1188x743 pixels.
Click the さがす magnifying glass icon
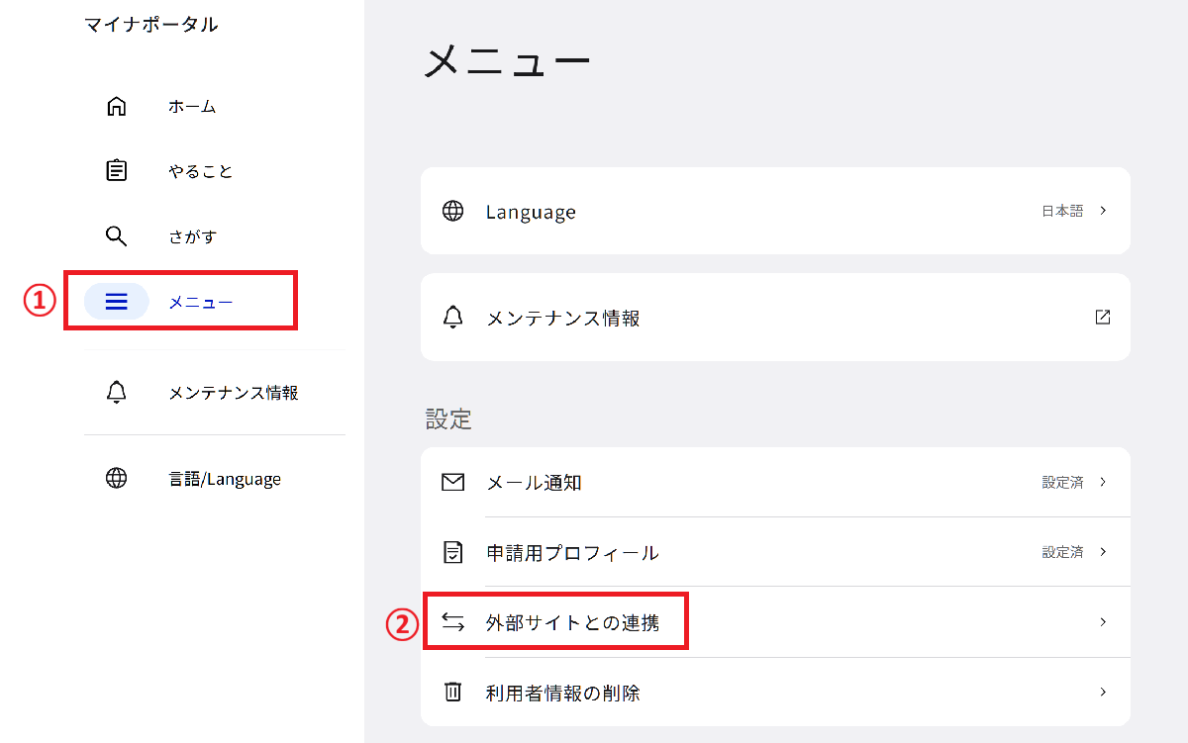[x=117, y=236]
